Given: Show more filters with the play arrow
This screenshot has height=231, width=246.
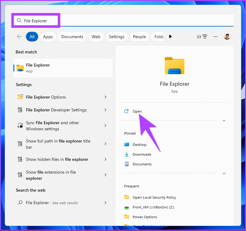Looking at the screenshot, I should click(170, 37).
